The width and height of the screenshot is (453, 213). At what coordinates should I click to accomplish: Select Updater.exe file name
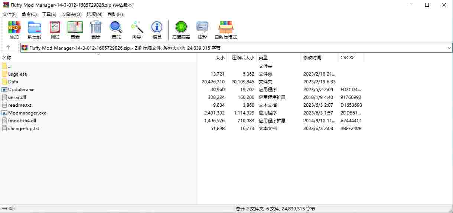click(21, 90)
